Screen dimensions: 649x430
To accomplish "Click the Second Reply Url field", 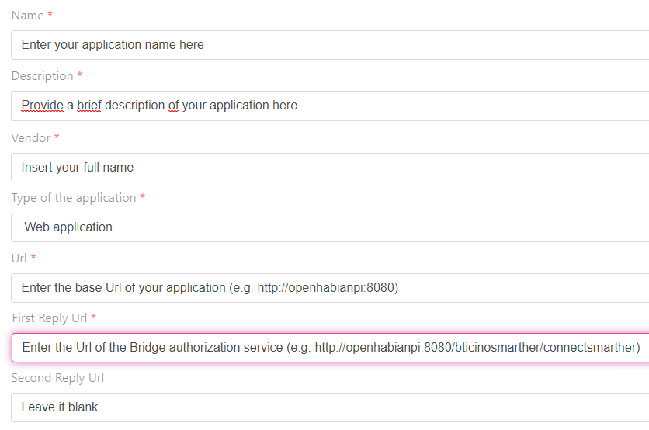I will 330,407.
